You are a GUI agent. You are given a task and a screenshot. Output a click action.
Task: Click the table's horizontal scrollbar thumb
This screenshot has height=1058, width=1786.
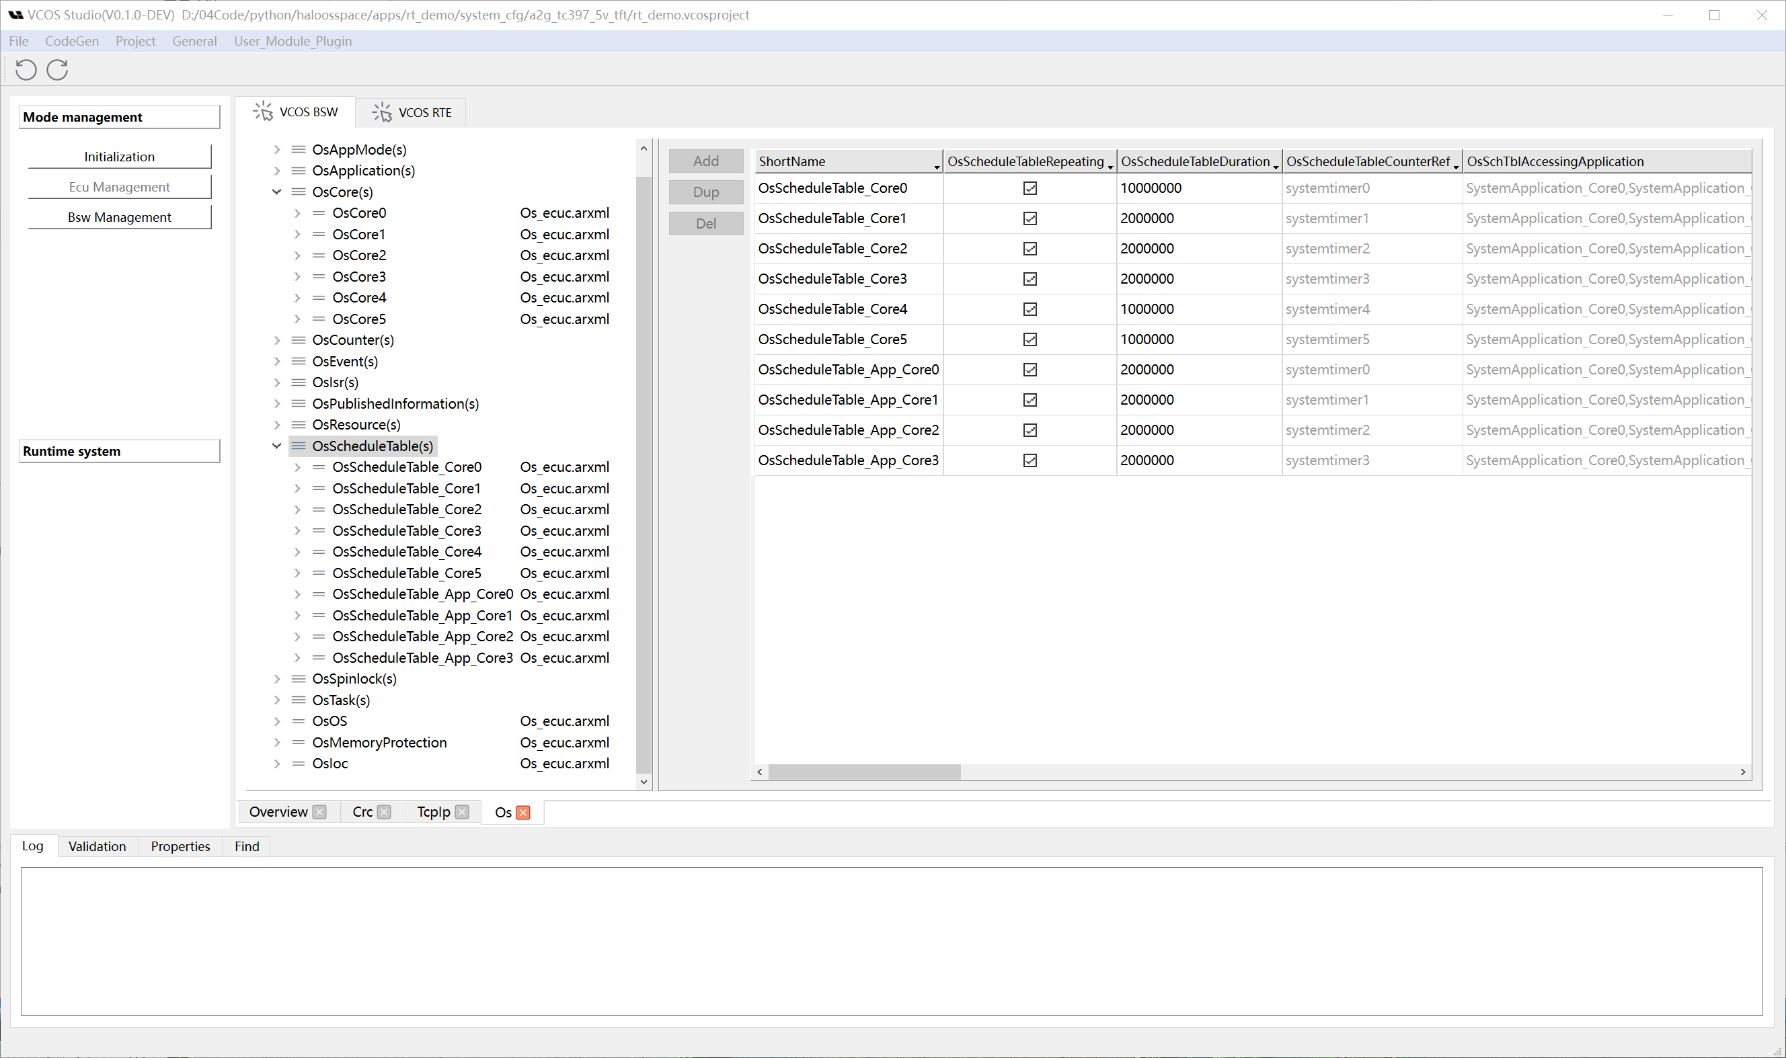tap(864, 772)
